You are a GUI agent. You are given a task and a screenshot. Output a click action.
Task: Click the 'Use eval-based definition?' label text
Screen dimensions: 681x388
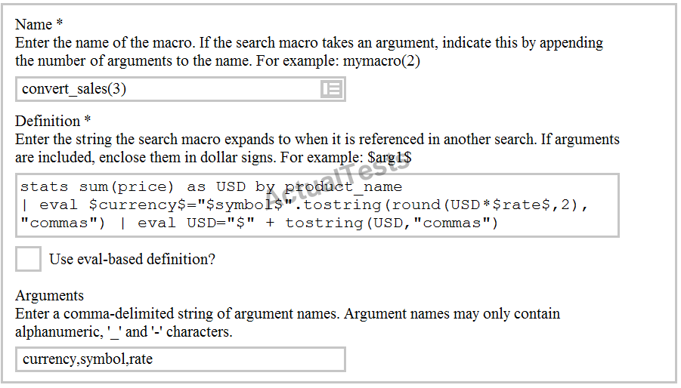click(x=132, y=260)
